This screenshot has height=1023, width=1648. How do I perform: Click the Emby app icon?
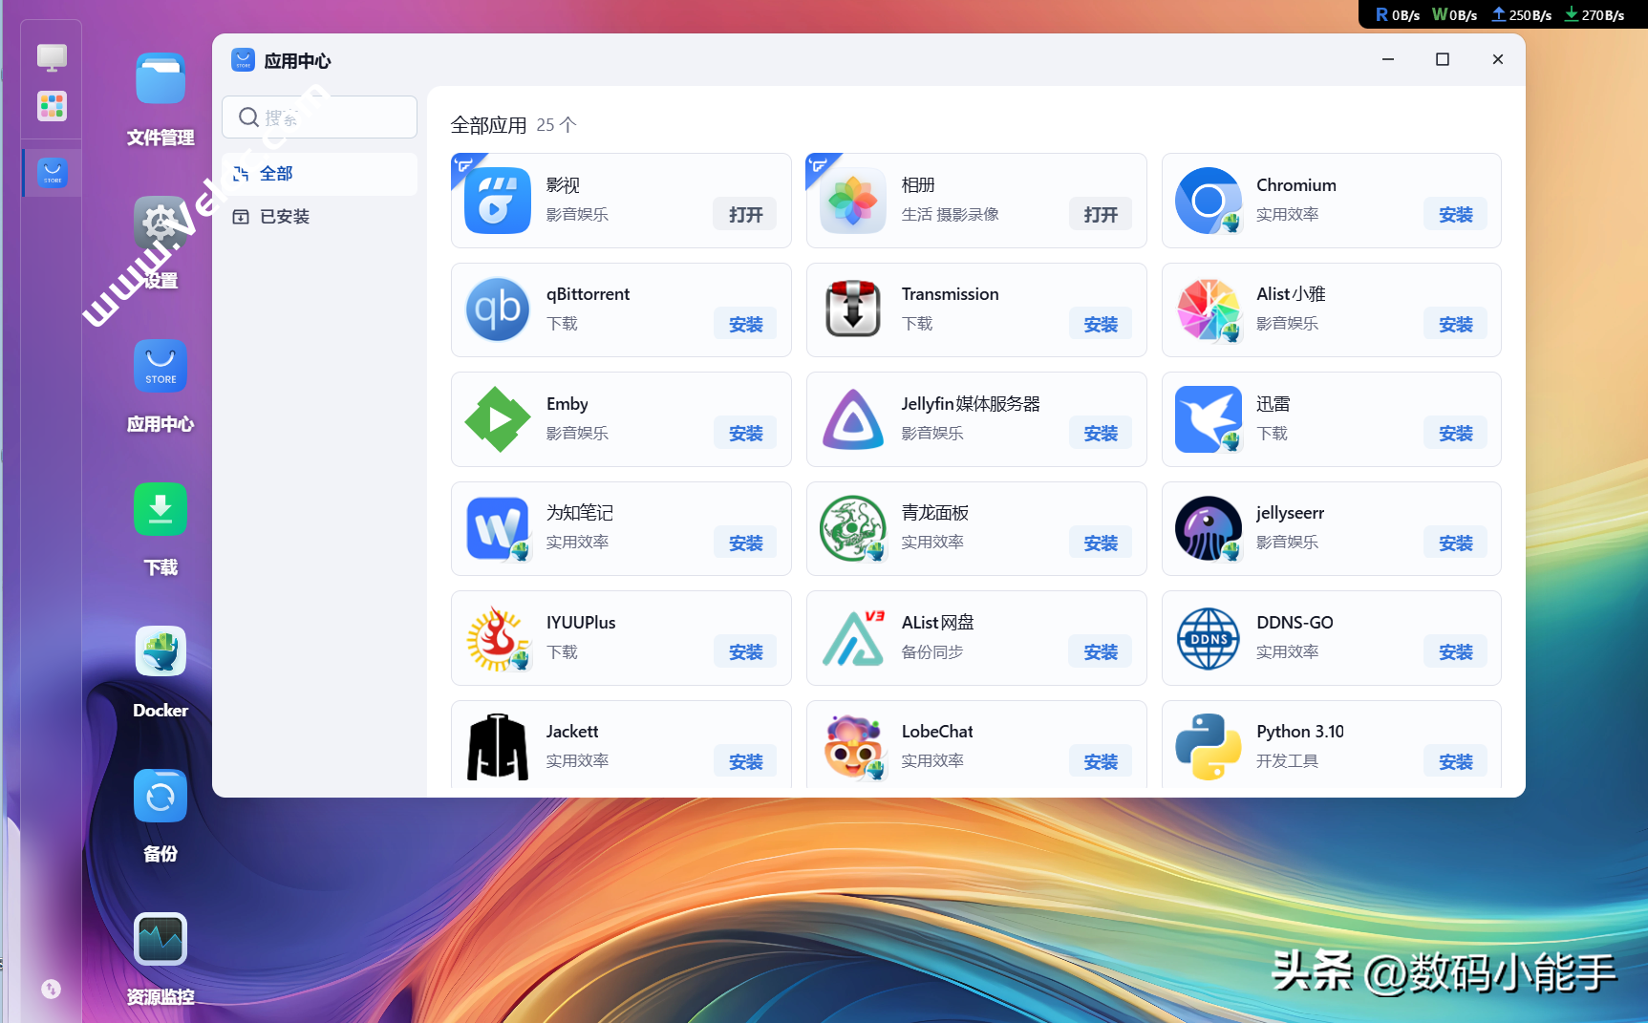point(498,419)
